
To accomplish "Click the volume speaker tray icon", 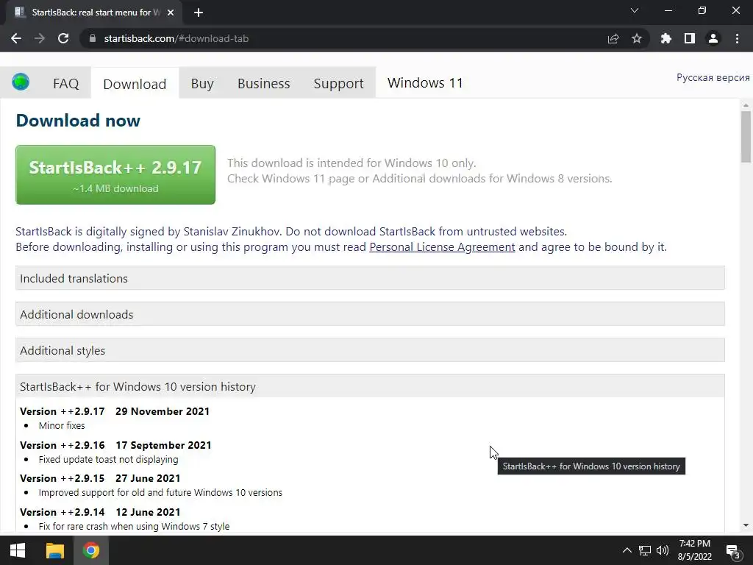I will tap(663, 550).
